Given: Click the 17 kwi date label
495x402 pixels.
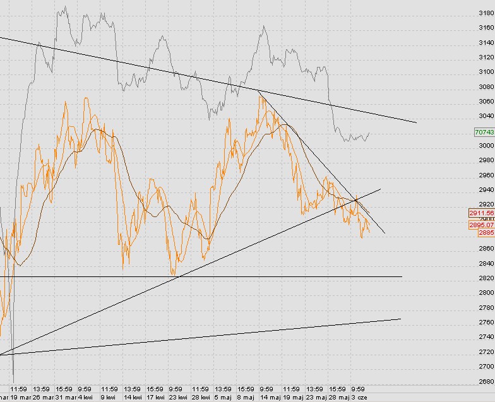Looking at the screenshot, I should pyautogui.click(x=155, y=398).
